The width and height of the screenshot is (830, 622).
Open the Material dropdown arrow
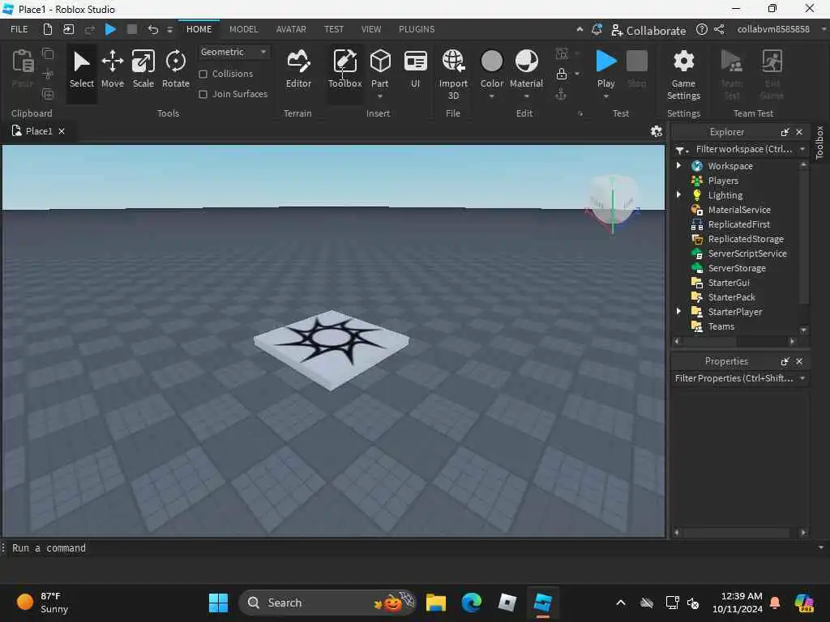tap(526, 97)
